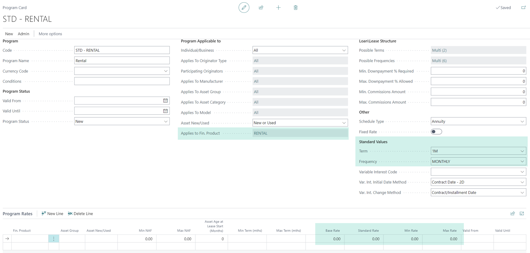Open row options three-dot menu
Image resolution: width=530 pixels, height=253 pixels.
tap(54, 239)
